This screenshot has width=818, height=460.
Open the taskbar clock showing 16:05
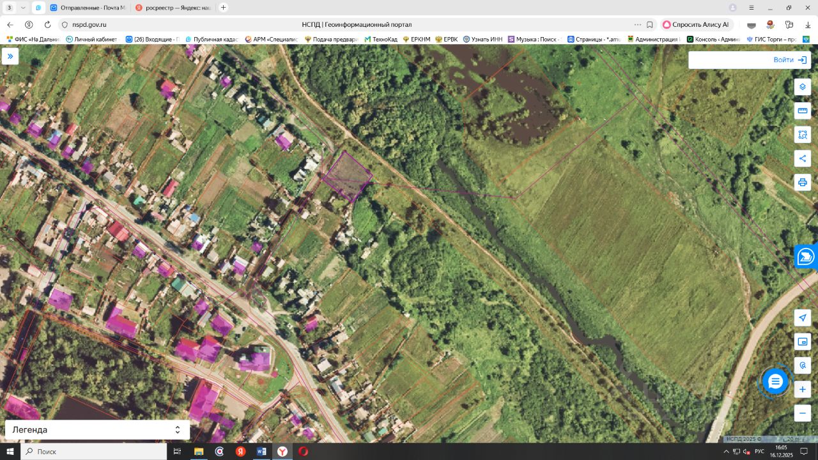click(781, 451)
